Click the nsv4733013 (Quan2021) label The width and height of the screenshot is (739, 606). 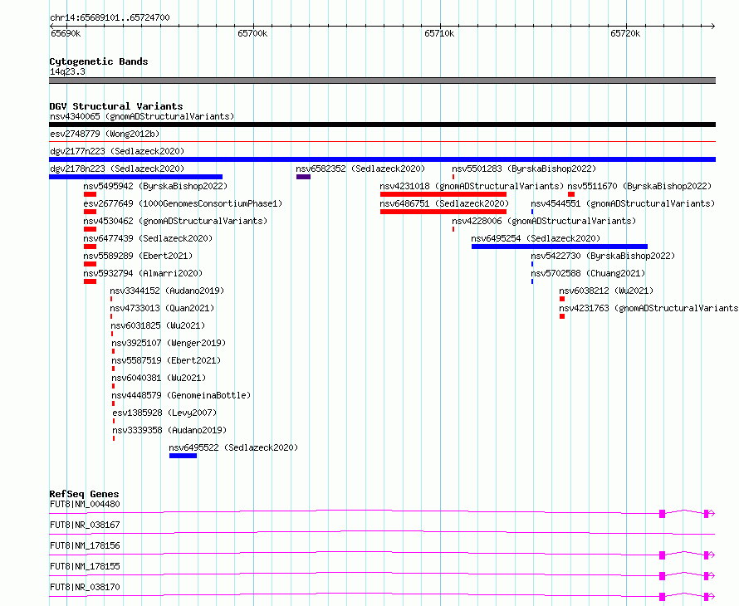pyautogui.click(x=162, y=308)
